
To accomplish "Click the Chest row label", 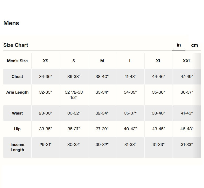I will pos(17,77).
